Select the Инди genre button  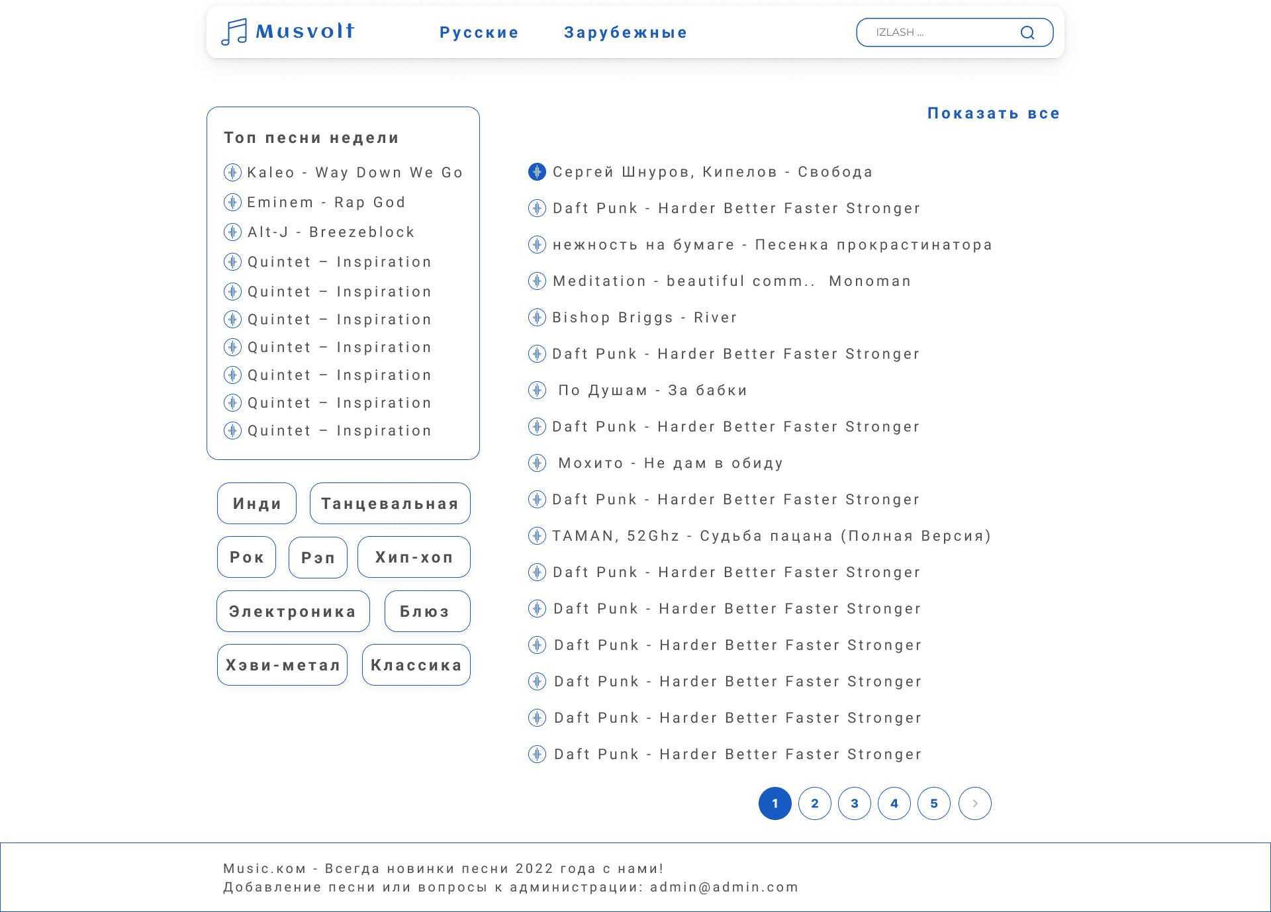257,504
